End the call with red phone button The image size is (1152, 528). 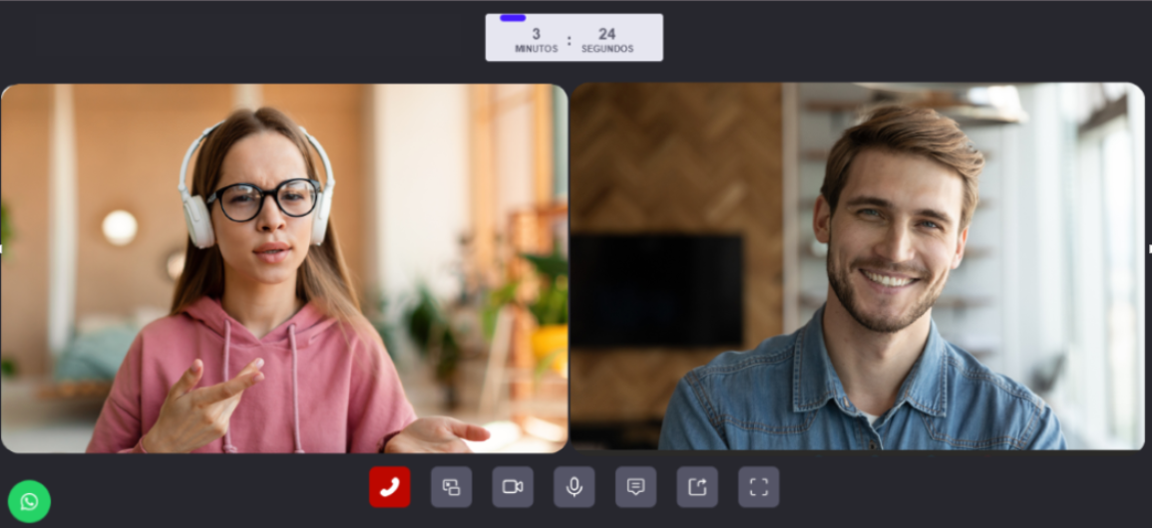[389, 487]
